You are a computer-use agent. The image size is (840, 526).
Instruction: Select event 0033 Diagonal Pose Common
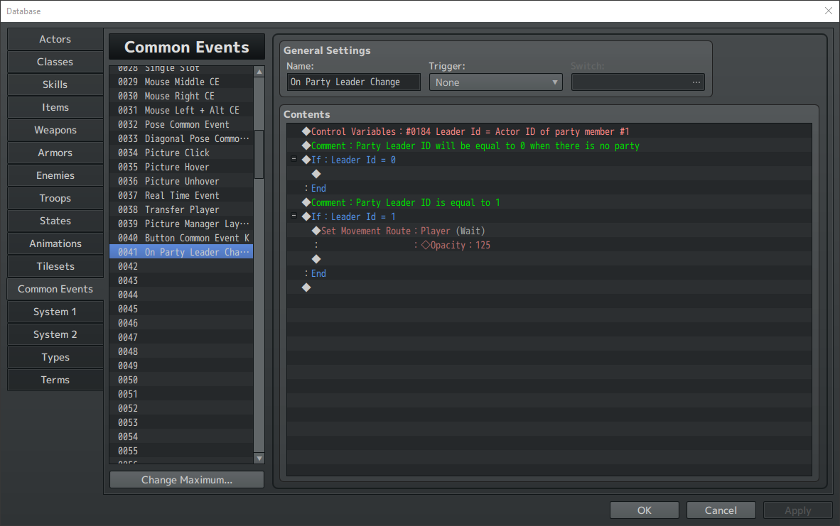(181, 138)
